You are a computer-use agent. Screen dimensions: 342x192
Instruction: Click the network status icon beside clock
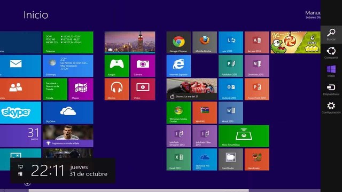[20, 167]
